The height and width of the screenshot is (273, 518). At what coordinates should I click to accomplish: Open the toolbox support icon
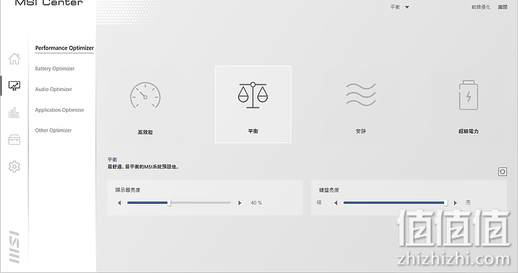pyautogui.click(x=14, y=140)
